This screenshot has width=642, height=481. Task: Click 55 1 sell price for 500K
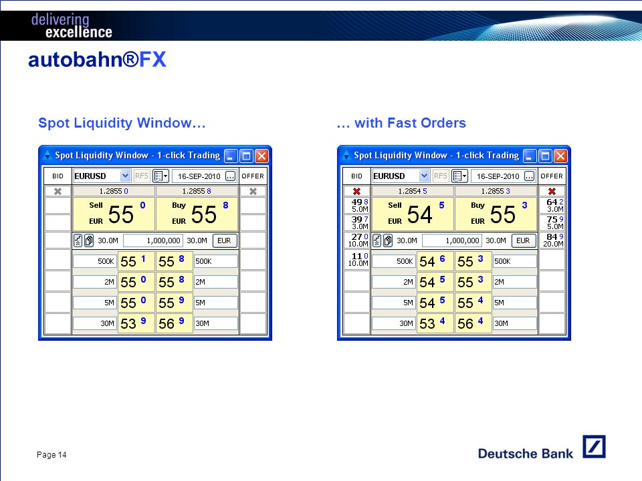tap(136, 261)
